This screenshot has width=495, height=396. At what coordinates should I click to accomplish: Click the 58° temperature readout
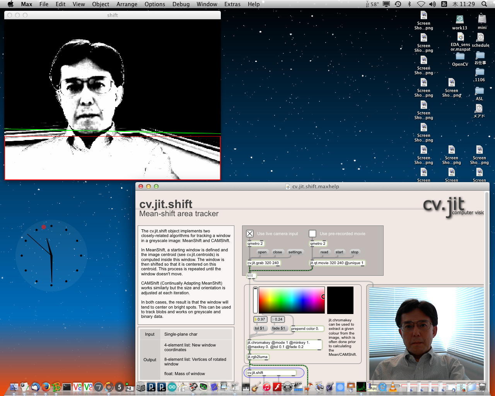pyautogui.click(x=373, y=4)
